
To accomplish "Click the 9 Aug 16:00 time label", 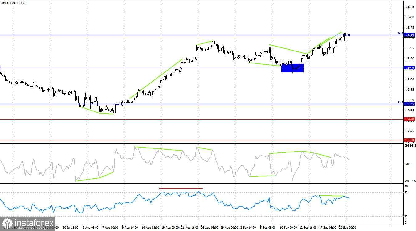I will tap(130, 228).
